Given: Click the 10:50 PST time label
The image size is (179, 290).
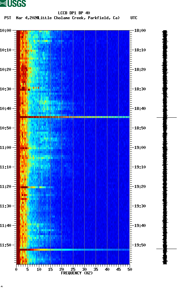Looking at the screenshot, I should click(6, 128).
